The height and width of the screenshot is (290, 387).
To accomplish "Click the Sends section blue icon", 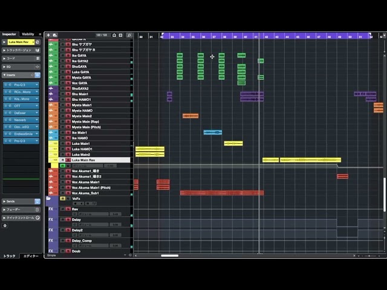I will tap(37, 201).
